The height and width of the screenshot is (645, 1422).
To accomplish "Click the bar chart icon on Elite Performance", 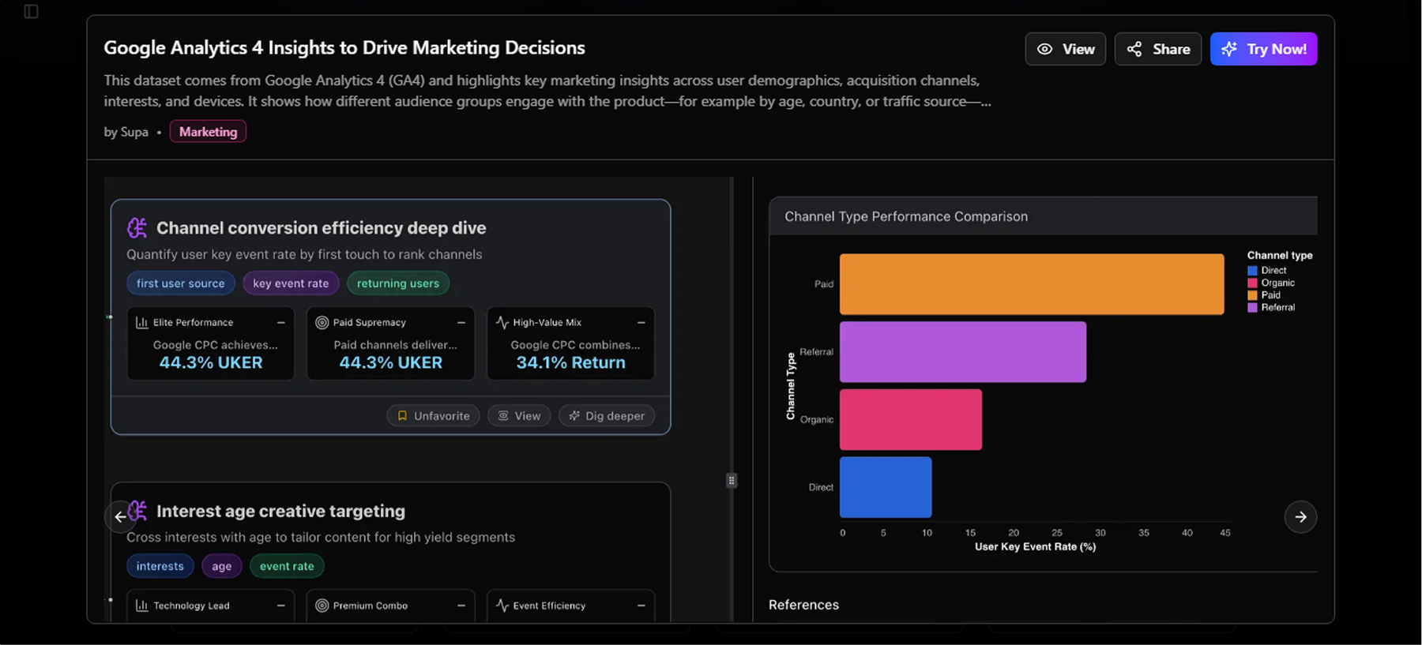I will [142, 322].
